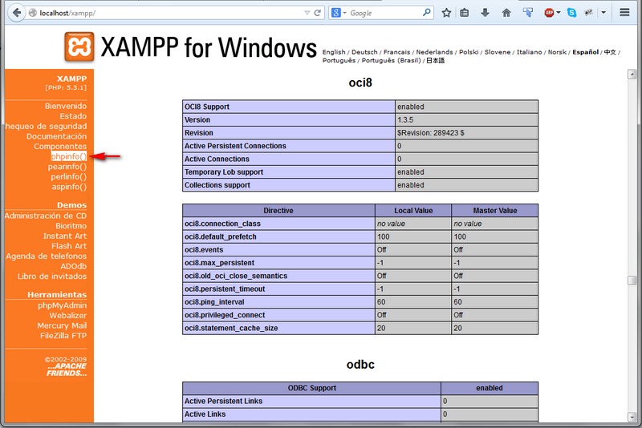Click the Adblock Plus ABP icon

(x=549, y=13)
